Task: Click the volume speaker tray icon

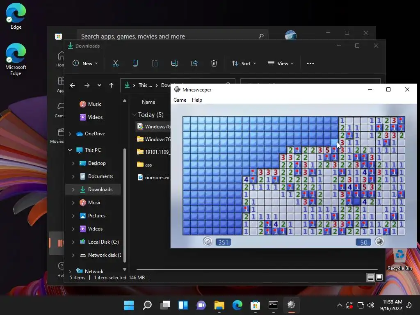Action: [371, 305]
